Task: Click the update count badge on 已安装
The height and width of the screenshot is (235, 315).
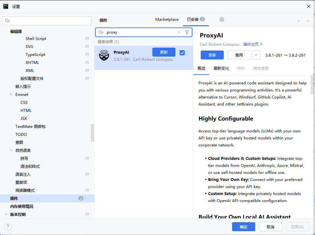Action: coord(202,19)
